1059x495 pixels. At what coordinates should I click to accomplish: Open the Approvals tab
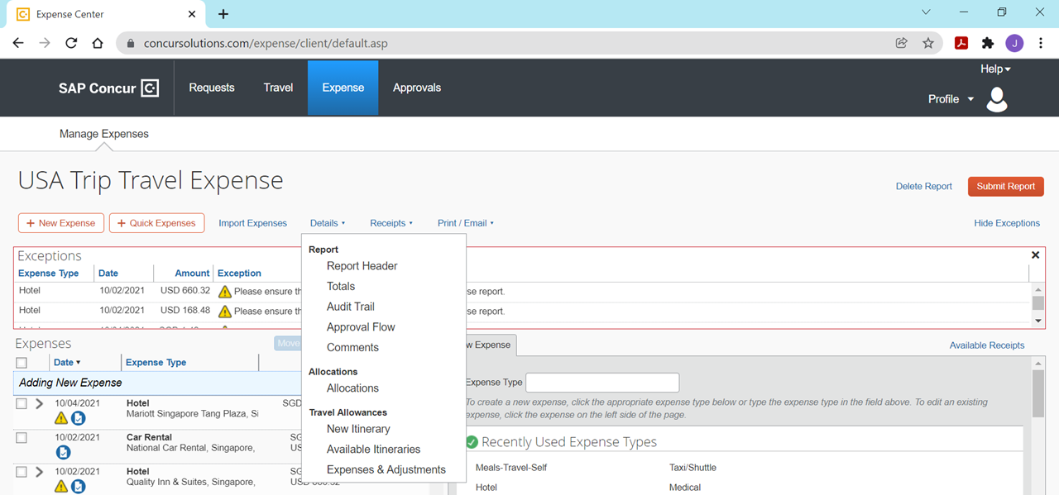click(417, 88)
